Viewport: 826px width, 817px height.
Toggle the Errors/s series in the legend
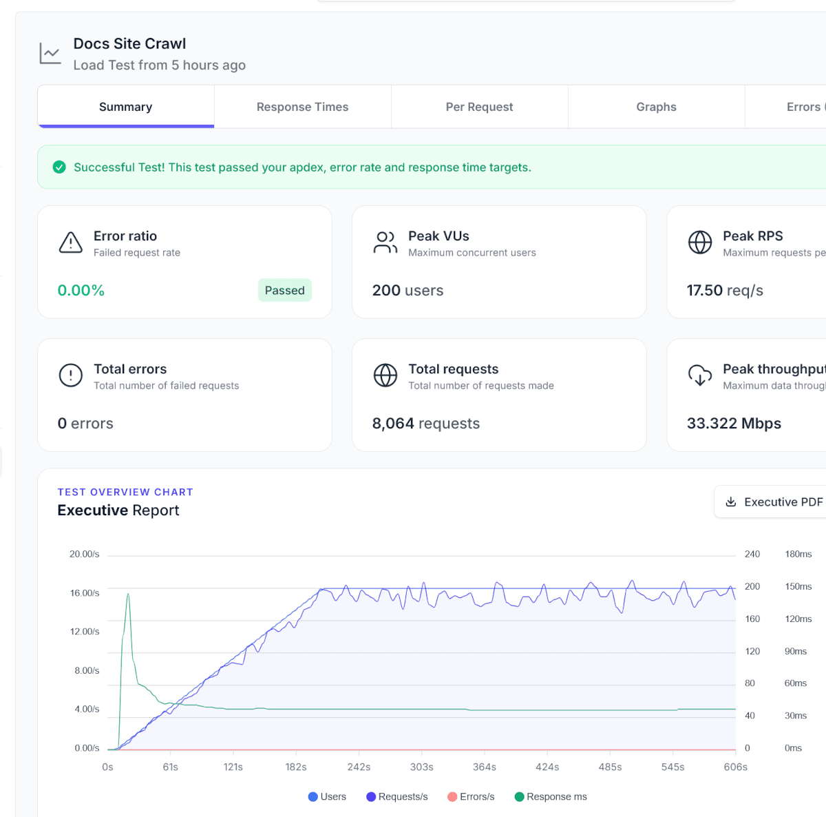pyautogui.click(x=471, y=796)
